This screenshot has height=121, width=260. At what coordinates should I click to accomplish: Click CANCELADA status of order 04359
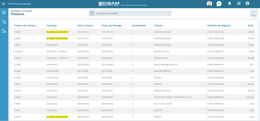click(x=53, y=71)
